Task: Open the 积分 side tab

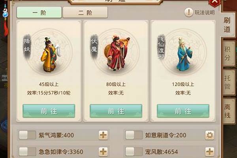Action: (x=228, y=53)
